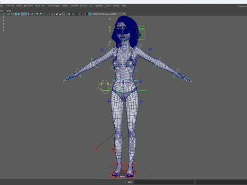Image resolution: width=247 pixels, height=185 pixels.
Task: Open the Help menu
Action: click(124, 6)
